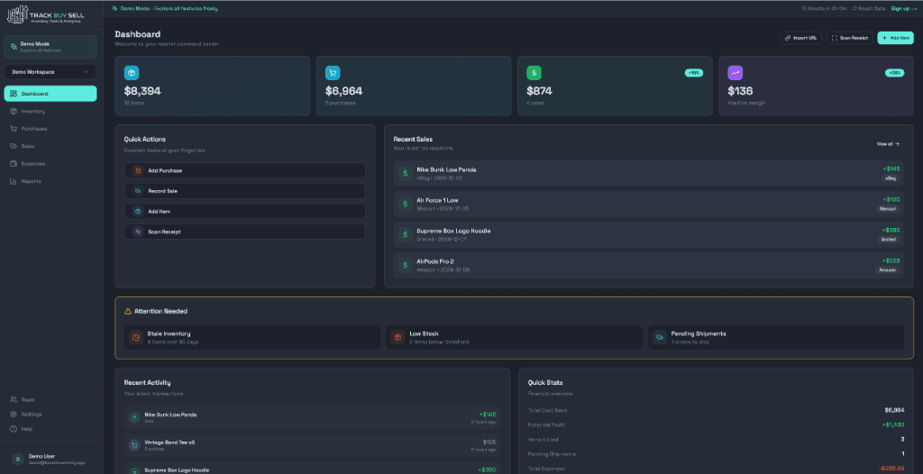This screenshot has width=923, height=474.
Task: Click the Help question mark icon
Action: 14,429
